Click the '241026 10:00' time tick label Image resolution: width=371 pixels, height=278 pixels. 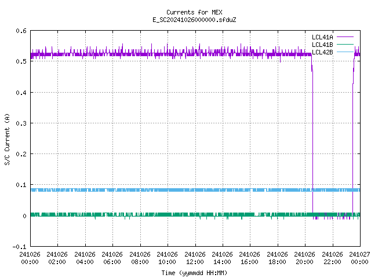[x=167, y=258]
